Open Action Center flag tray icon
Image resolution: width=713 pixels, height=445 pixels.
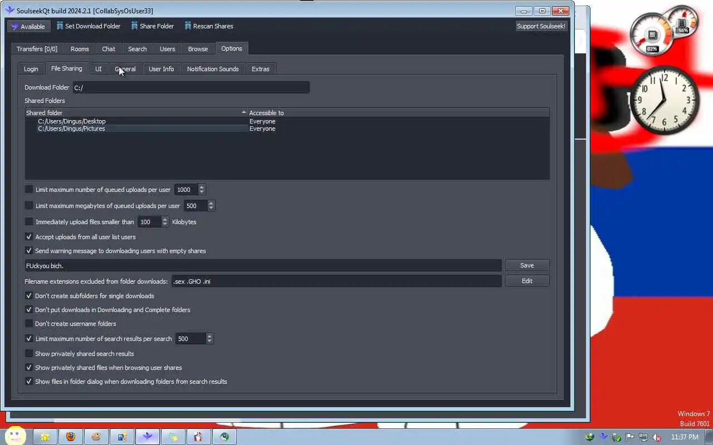630,437
